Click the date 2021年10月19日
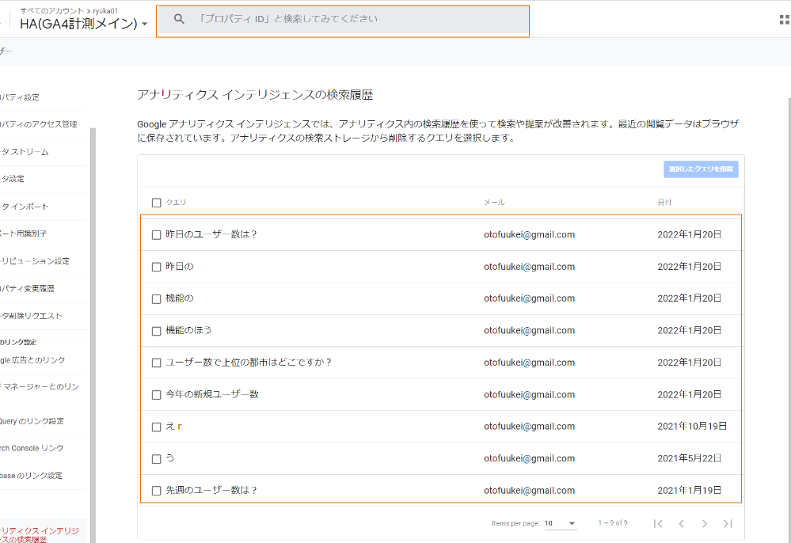Screen dimensions: 791x543 (692, 426)
